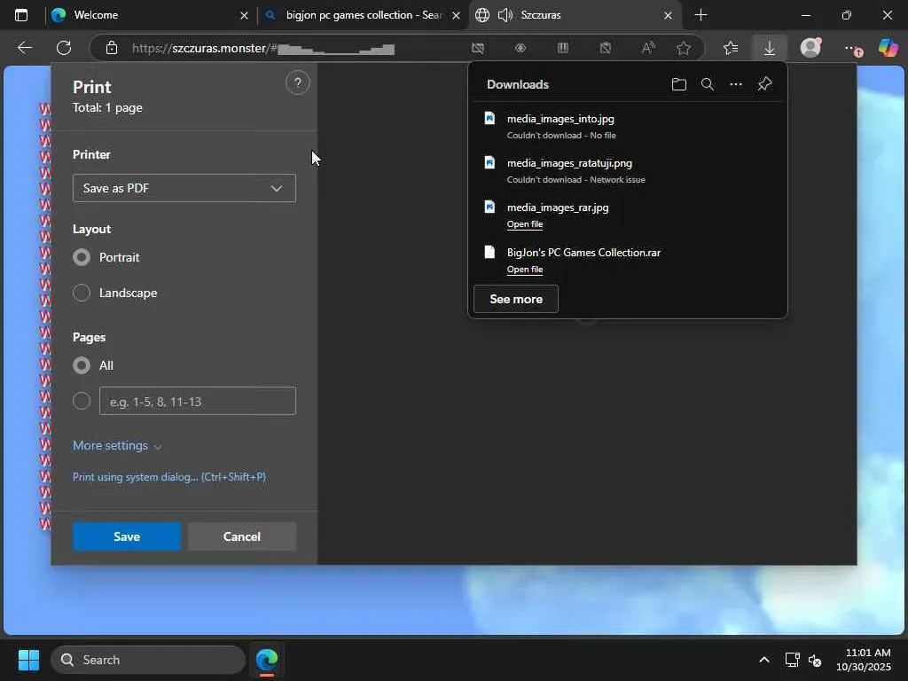Refresh the current page
The image size is (908, 681).
[x=64, y=48]
